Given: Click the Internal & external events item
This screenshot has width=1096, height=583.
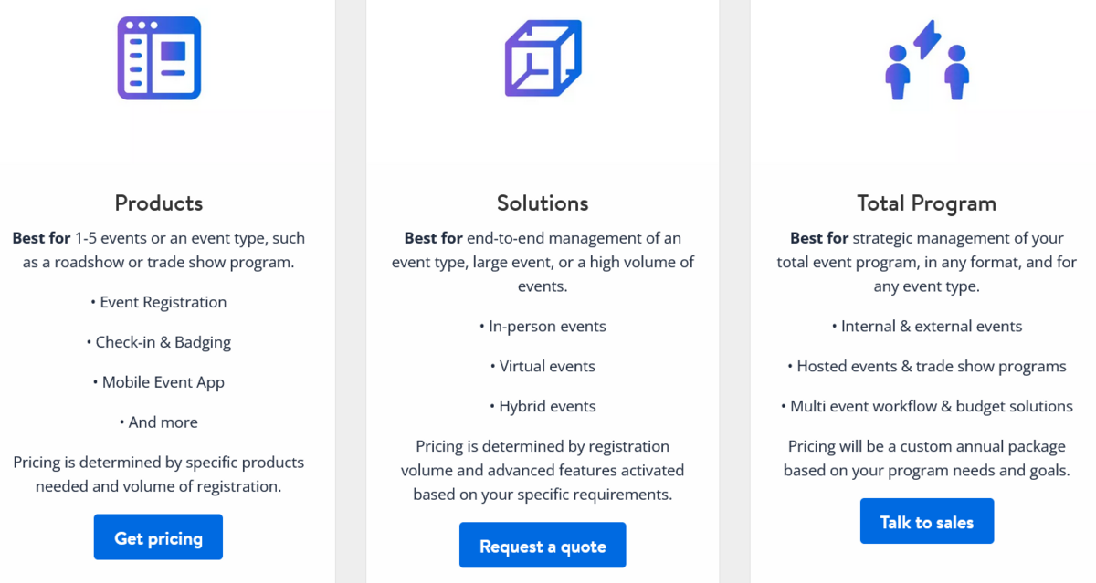Looking at the screenshot, I should point(926,326).
